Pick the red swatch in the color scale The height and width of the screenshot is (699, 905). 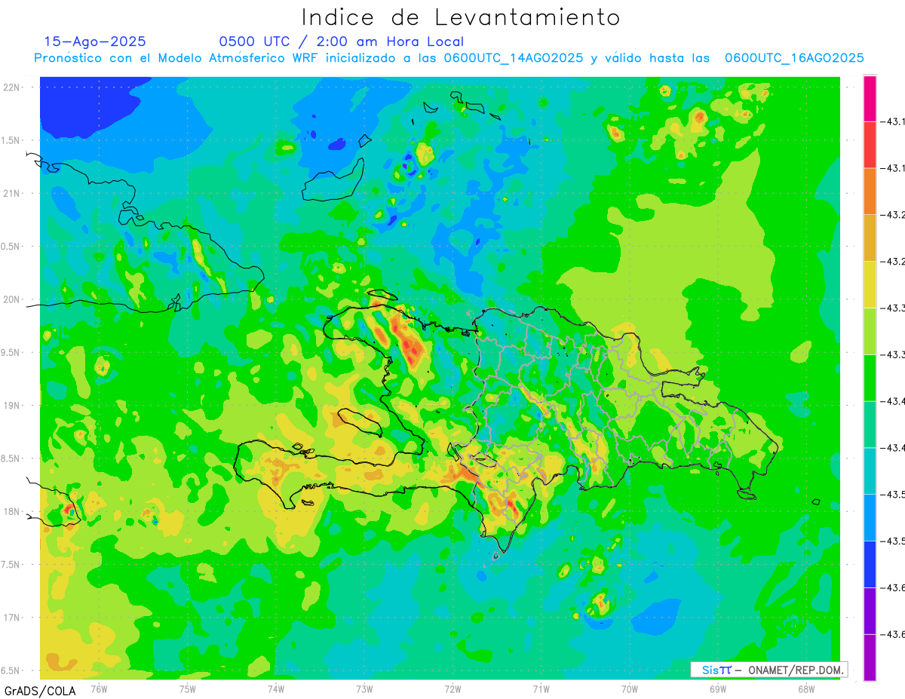point(870,145)
